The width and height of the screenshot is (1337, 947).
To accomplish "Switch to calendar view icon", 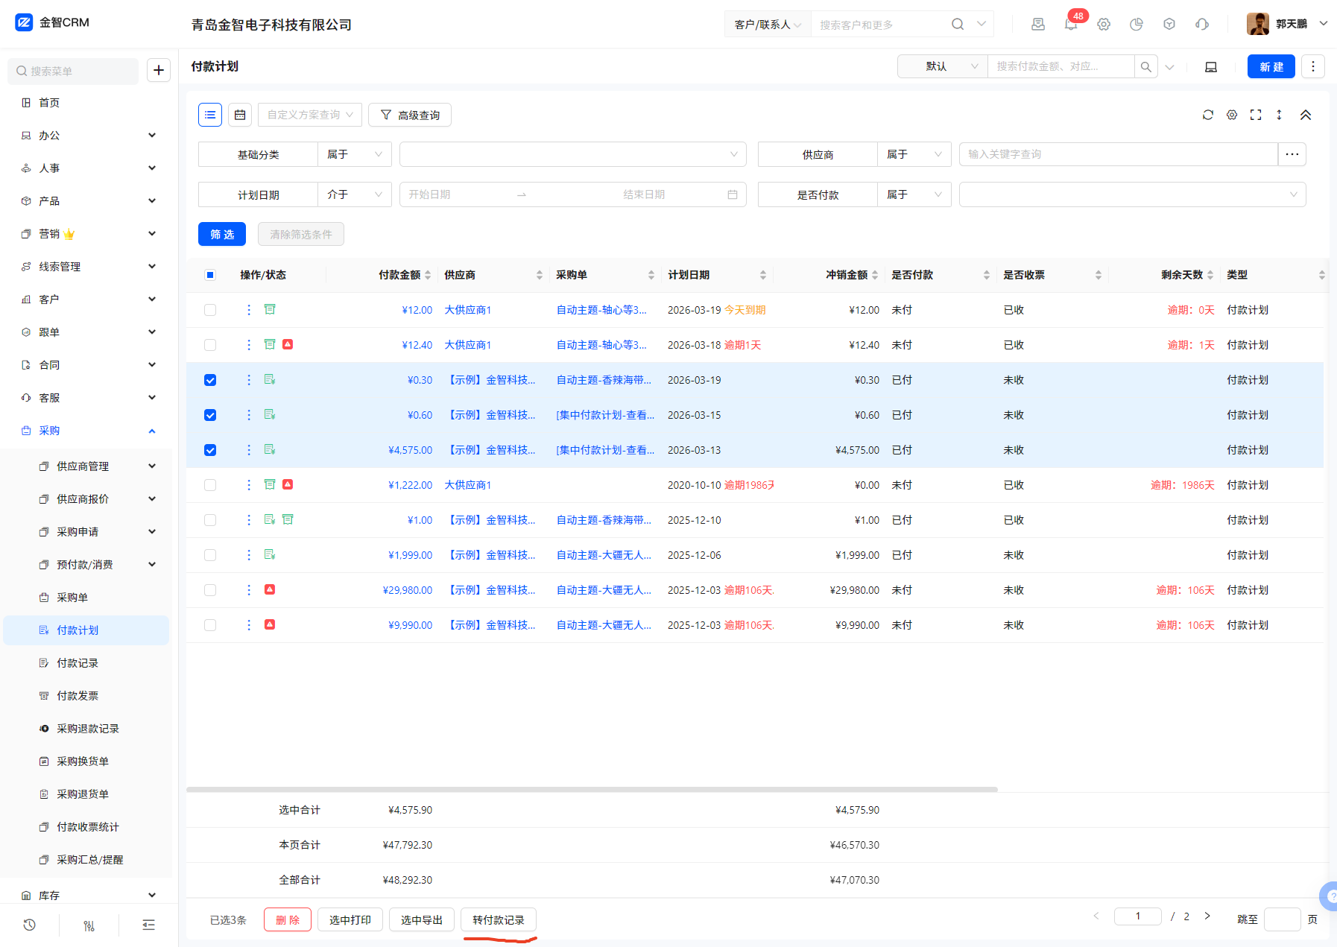I will click(x=240, y=115).
